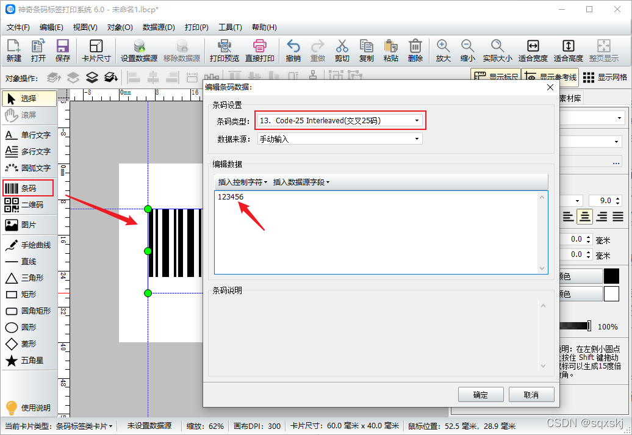Click the 取消 cancel button
The image size is (632, 435).
531,395
